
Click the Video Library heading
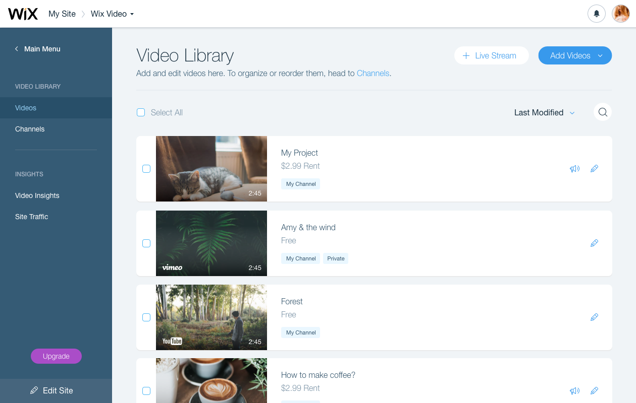pos(185,55)
